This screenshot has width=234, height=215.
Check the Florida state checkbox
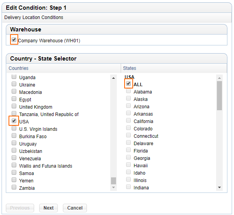pos(128,150)
